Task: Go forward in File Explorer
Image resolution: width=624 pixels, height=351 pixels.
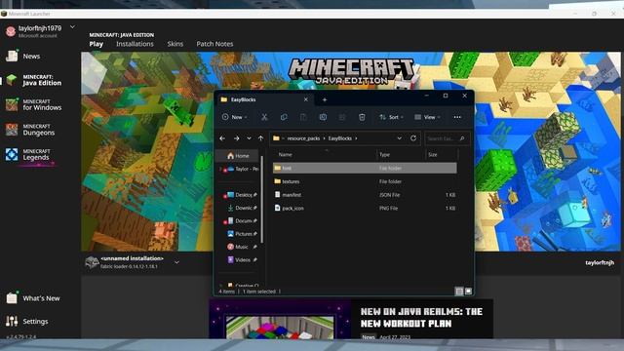Action: tap(236, 138)
